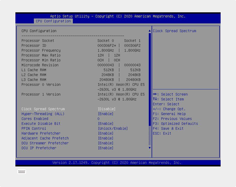
Task: Select Hyper-Threading (ALL) option
Action: click(x=43, y=114)
